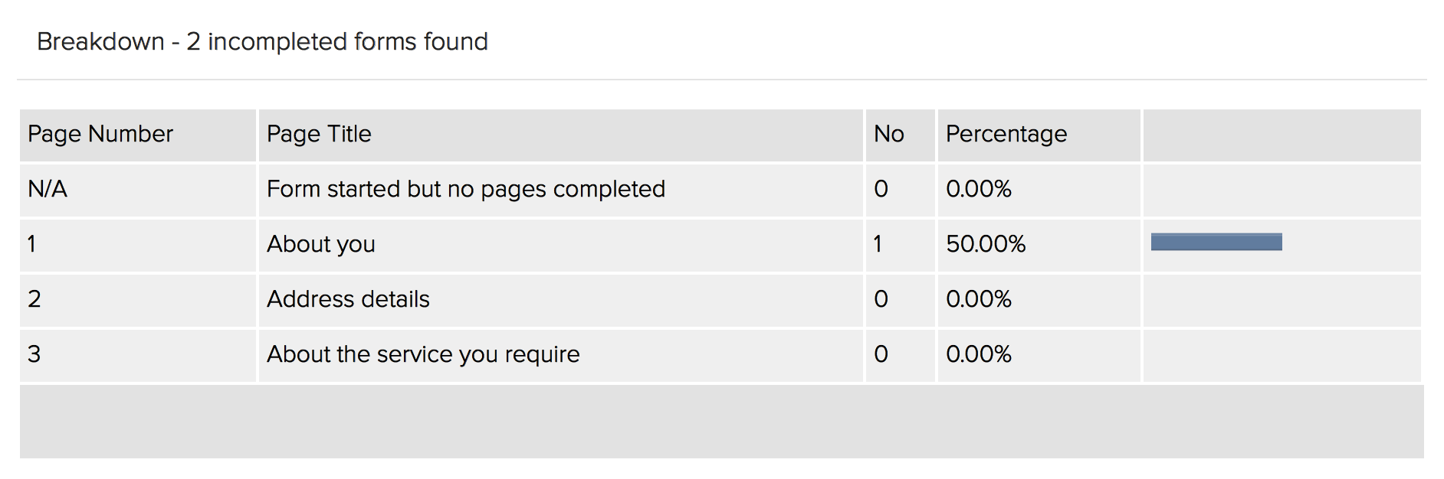This screenshot has height=479, width=1444.
Task: Click percentage cell for 'About the service' row
Action: click(x=979, y=354)
